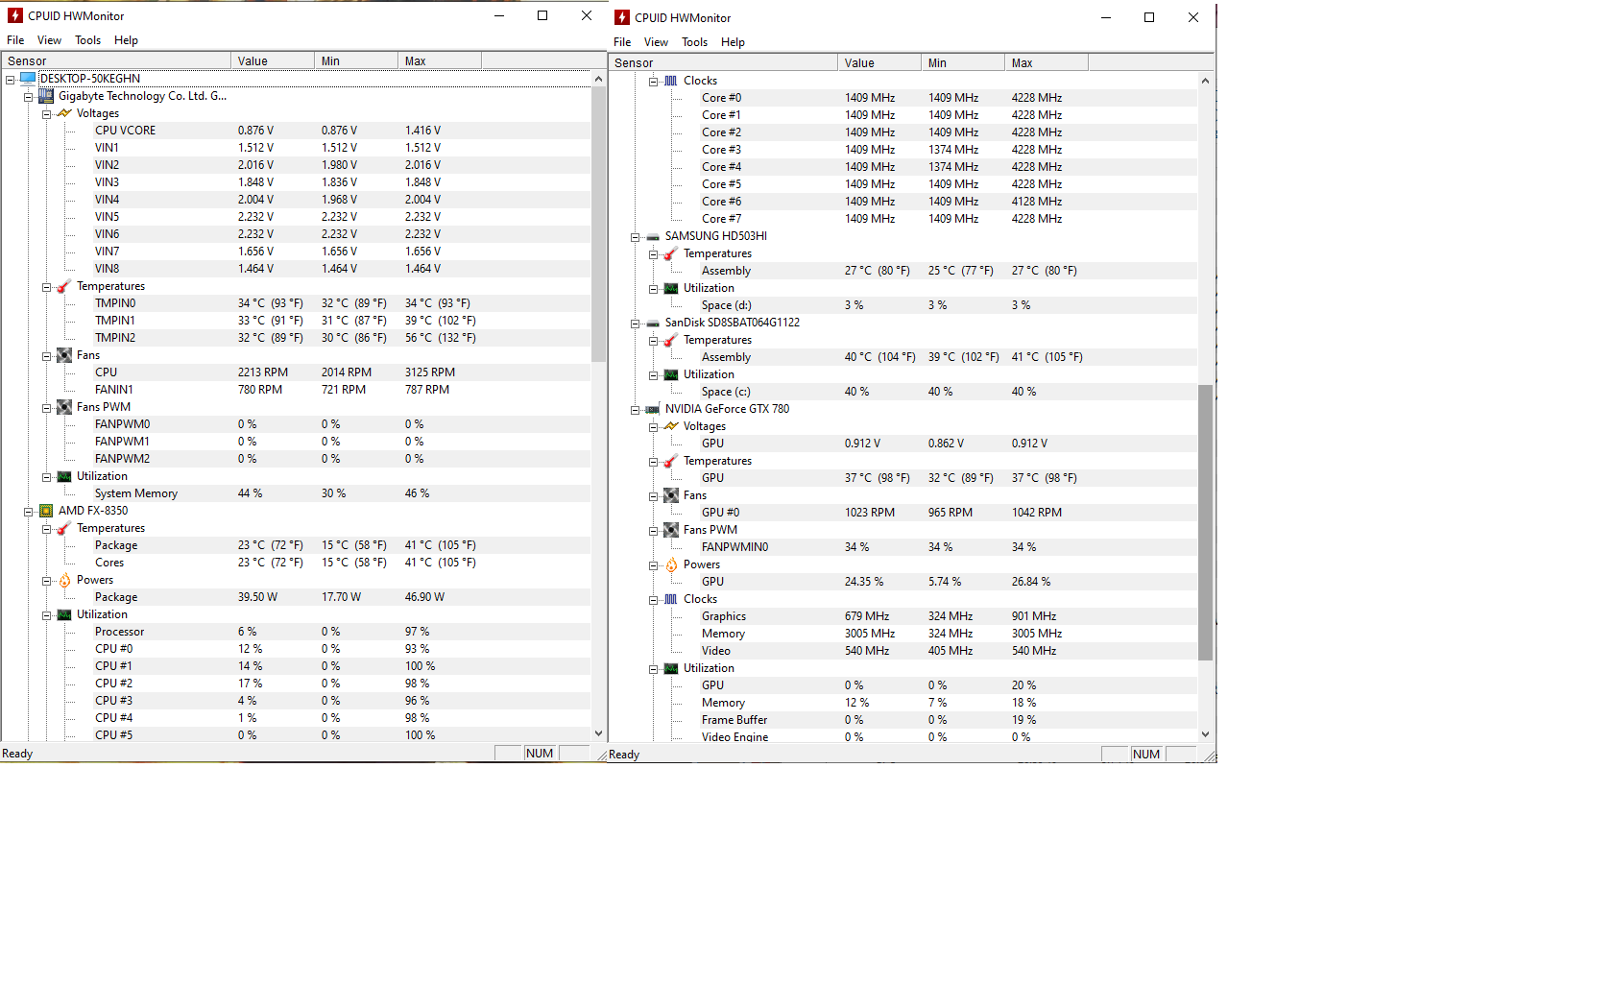1613x1008 pixels.
Task: Click the Fans PWM icon under Gigabyte
Action: click(64, 407)
